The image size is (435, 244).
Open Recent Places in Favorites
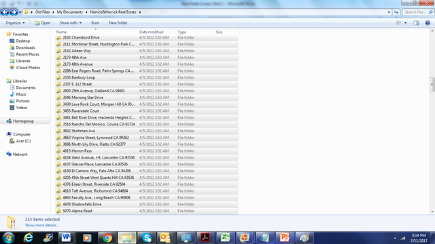[x=27, y=54]
